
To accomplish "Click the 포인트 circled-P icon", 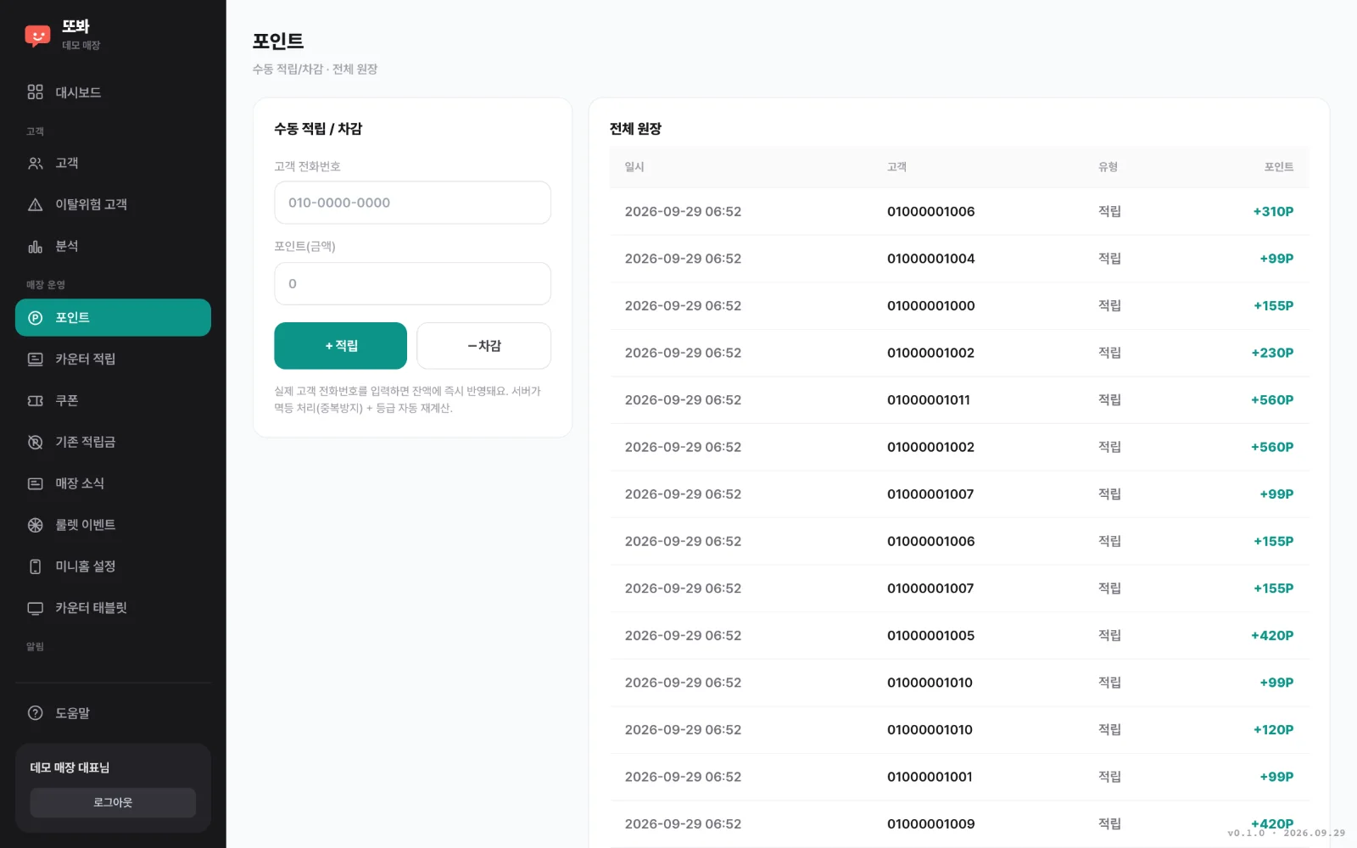I will pyautogui.click(x=35, y=318).
